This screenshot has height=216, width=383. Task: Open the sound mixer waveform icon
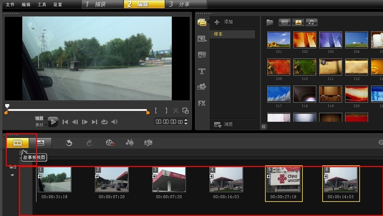tap(130, 143)
